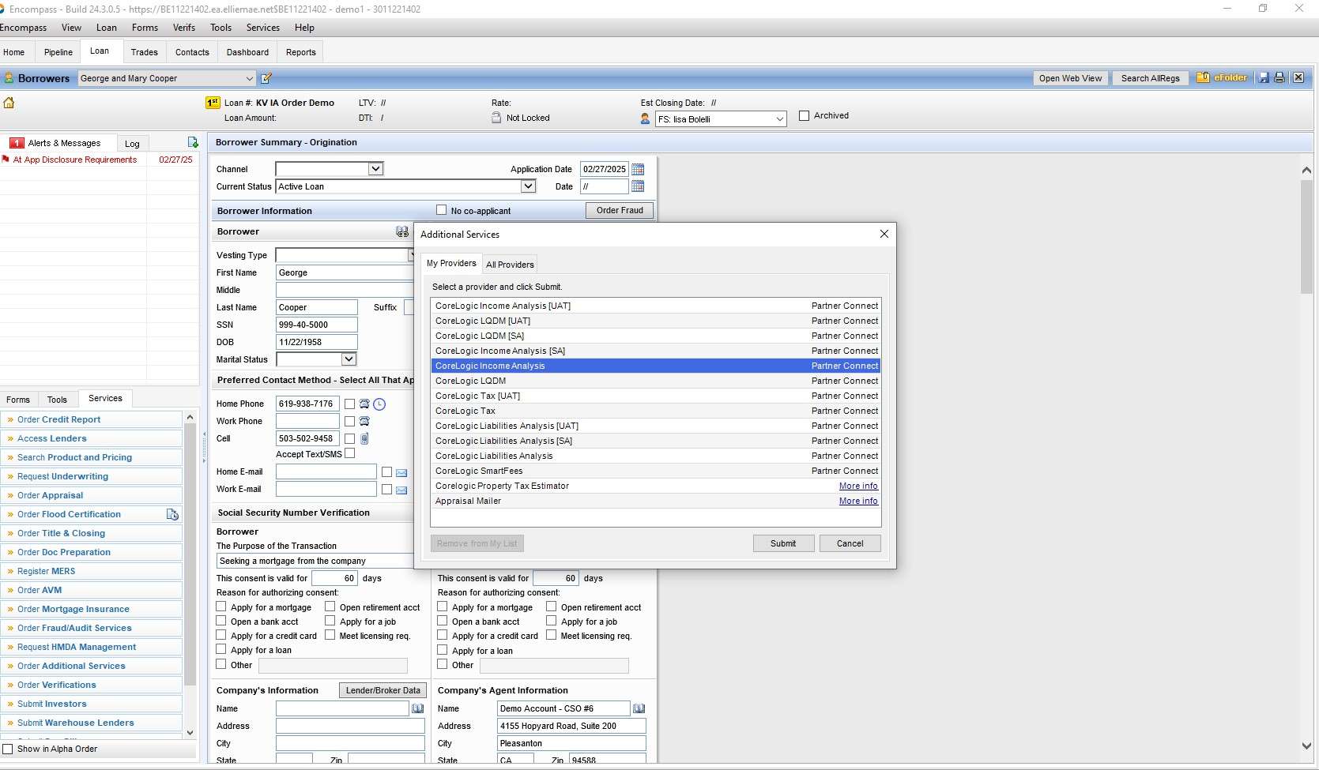Image resolution: width=1319 pixels, height=770 pixels.
Task: Check borrower's Open retirement acct checkbox
Action: (330, 607)
